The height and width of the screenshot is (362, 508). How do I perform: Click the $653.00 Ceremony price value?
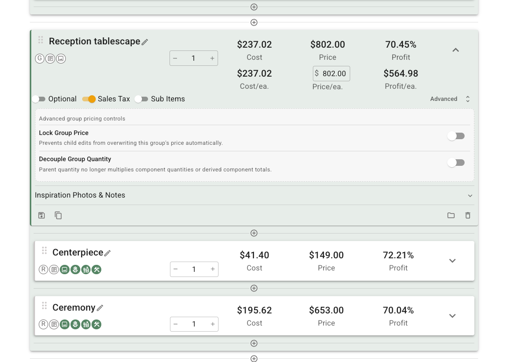(x=326, y=311)
